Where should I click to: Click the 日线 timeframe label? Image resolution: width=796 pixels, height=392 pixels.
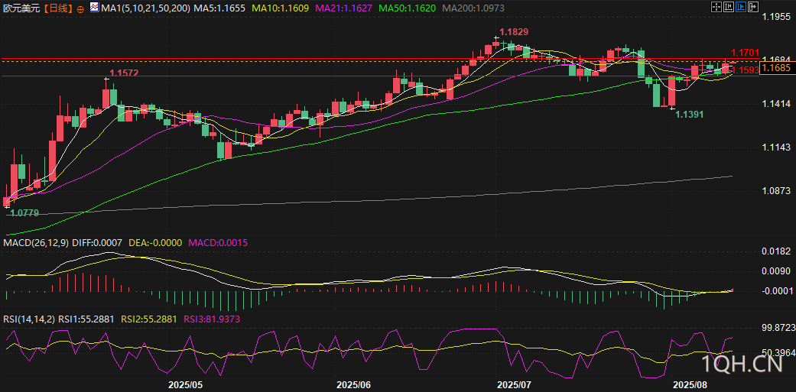pos(57,8)
